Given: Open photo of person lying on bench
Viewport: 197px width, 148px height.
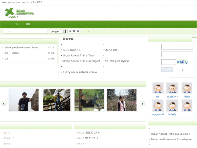Looking at the screenshot, I should pos(89,100).
